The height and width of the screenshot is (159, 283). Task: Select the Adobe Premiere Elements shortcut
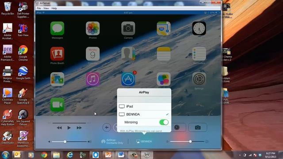tap(8, 53)
